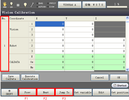Select CALDATA X row Z cell
129x100 pixels.
pyautogui.click(x=110, y=57)
